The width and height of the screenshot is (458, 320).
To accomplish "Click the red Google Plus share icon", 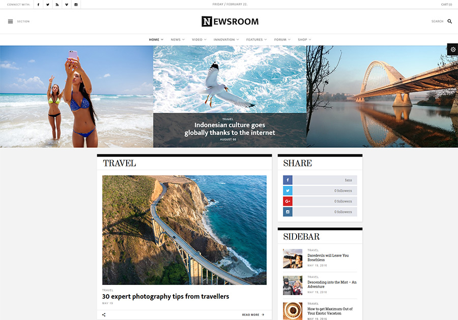I will [x=288, y=201].
